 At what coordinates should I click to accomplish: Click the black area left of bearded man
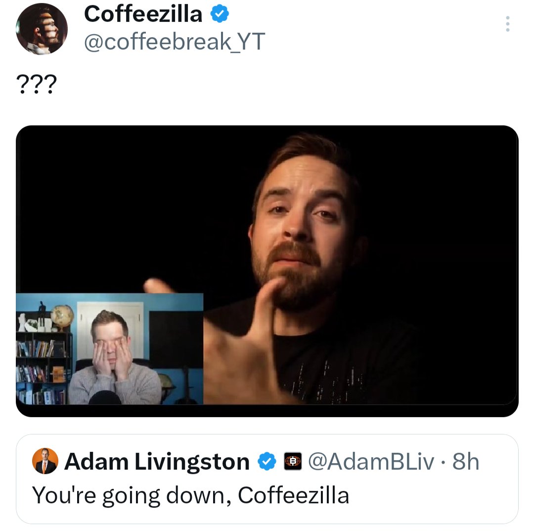124,208
